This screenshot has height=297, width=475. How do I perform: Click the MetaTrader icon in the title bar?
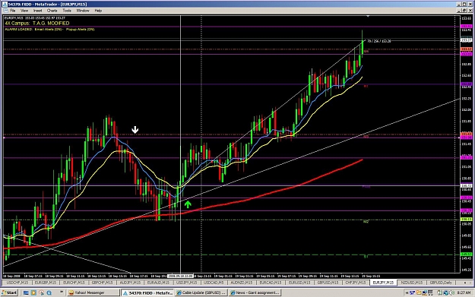click(5, 5)
